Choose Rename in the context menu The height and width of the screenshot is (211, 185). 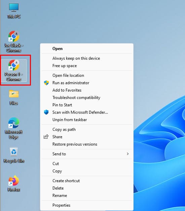(87, 195)
